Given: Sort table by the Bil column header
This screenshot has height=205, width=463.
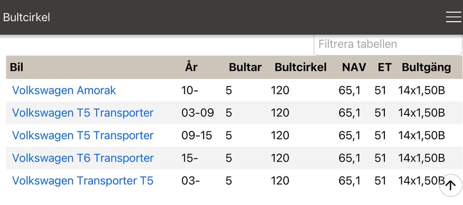Looking at the screenshot, I should click(16, 67).
